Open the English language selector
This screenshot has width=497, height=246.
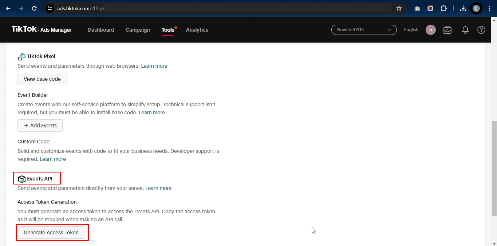411,30
